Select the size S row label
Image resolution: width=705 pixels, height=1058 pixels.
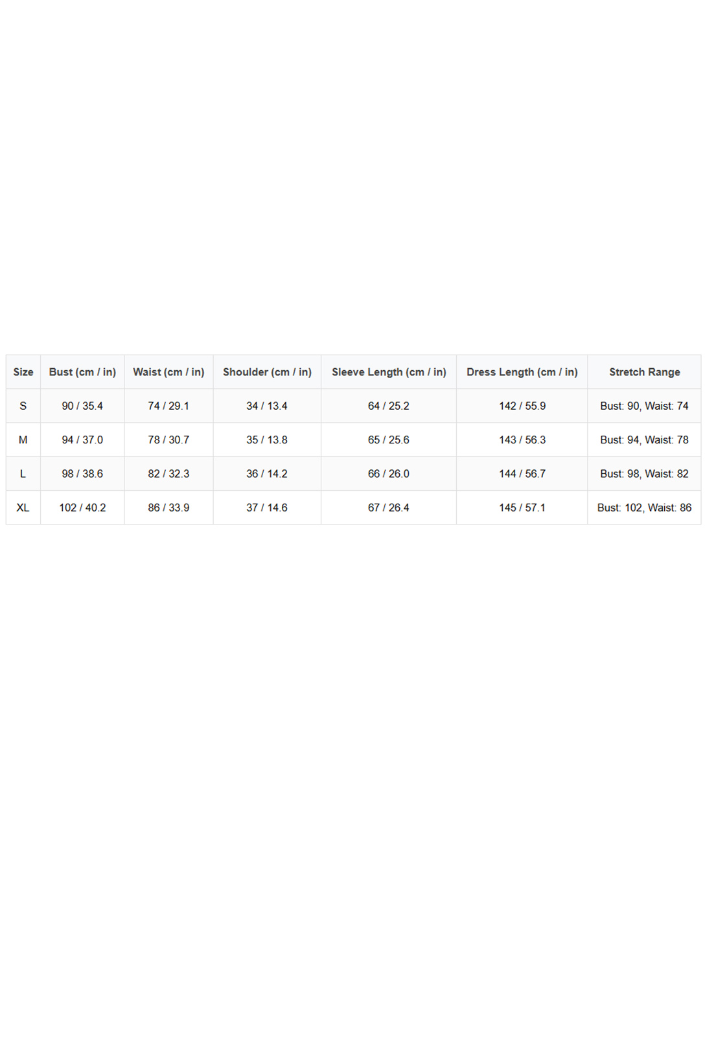point(23,406)
